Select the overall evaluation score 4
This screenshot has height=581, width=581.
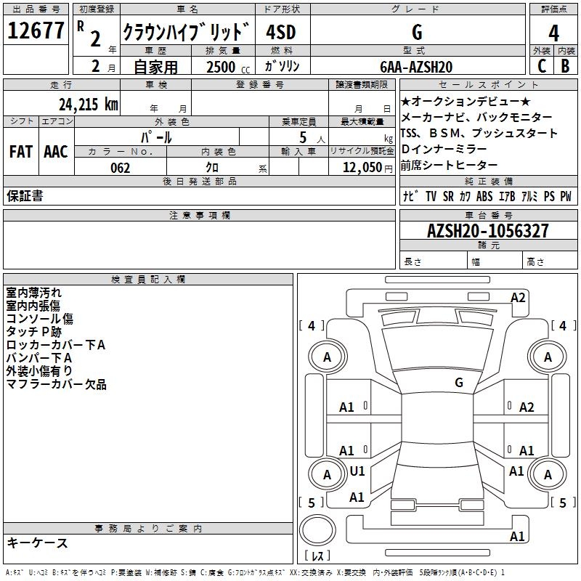(x=554, y=33)
